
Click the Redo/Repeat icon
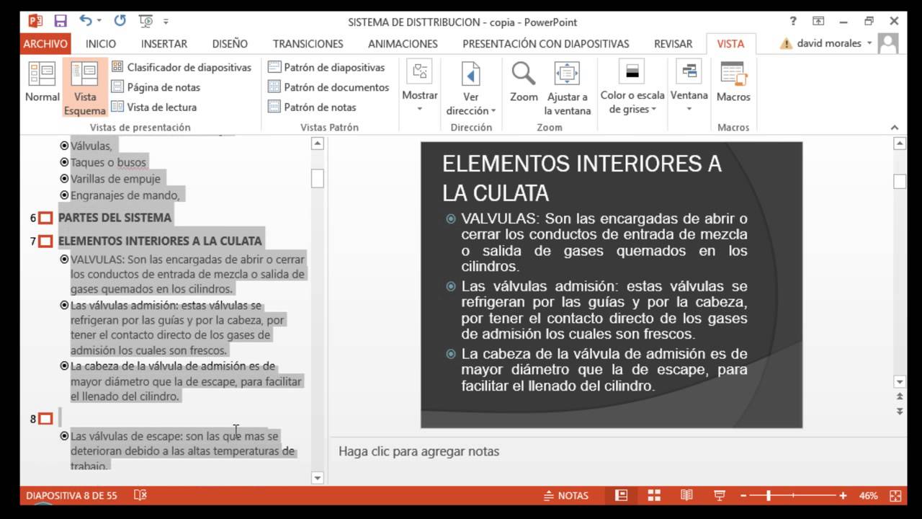[x=120, y=21]
